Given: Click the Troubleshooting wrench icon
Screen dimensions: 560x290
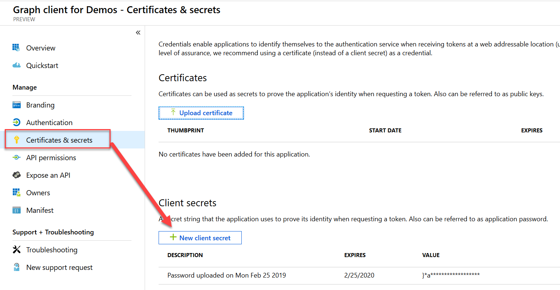Looking at the screenshot, I should [x=16, y=249].
